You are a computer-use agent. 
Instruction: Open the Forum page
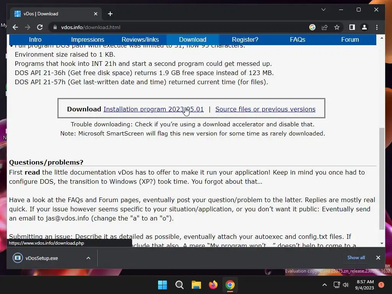pyautogui.click(x=350, y=39)
